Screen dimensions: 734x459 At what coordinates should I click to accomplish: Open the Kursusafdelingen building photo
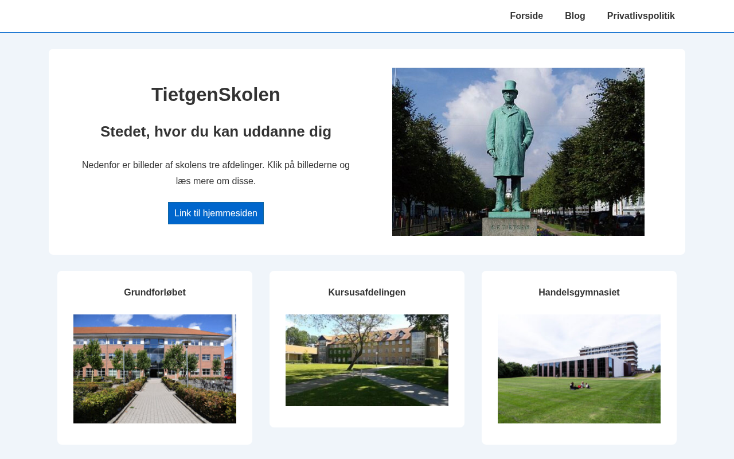(x=367, y=360)
